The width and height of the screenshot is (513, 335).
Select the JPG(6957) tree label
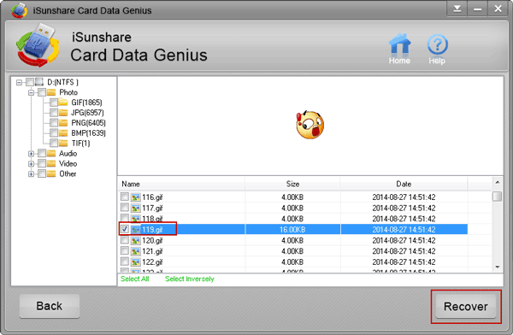point(88,113)
